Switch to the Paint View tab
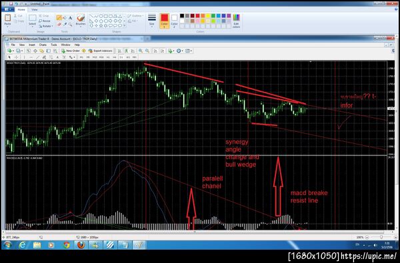The image size is (400, 263). click(34, 9)
